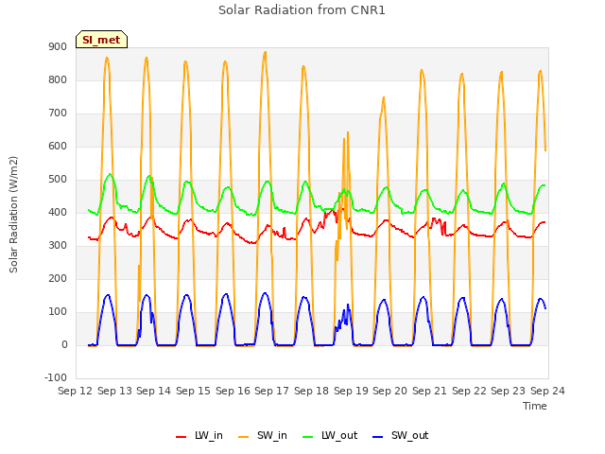Click the 500 y-axis tick label

[58, 180]
